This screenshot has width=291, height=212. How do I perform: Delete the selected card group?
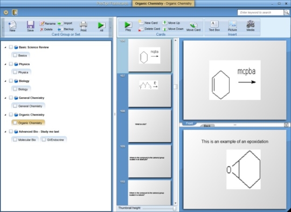point(46,29)
